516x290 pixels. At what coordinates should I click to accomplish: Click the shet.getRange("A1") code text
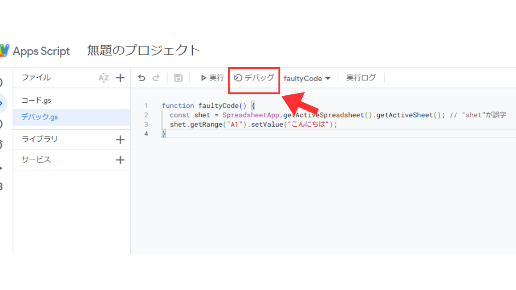coord(208,124)
